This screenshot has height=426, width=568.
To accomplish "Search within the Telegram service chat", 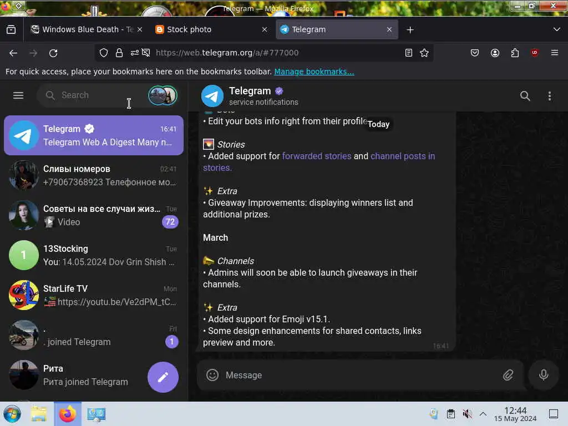I will [x=525, y=96].
